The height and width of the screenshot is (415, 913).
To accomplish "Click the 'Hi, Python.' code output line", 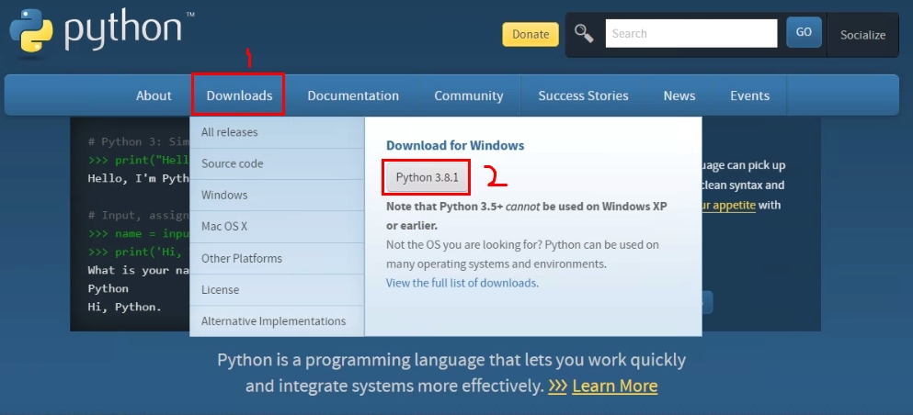I will [125, 307].
